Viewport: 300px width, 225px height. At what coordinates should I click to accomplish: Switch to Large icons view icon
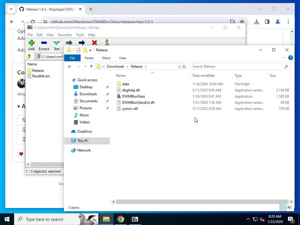289,207
